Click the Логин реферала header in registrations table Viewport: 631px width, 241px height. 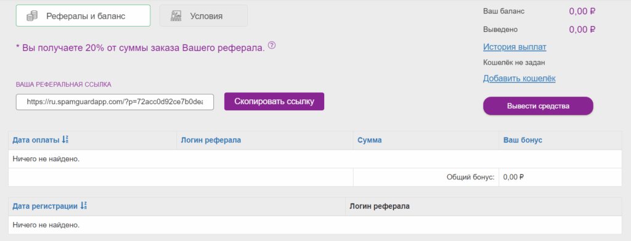click(380, 206)
